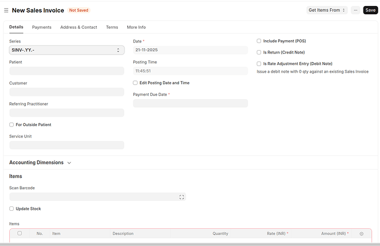
Task: Enable Include Payment (POS) checkbox
Action: [x=259, y=41]
